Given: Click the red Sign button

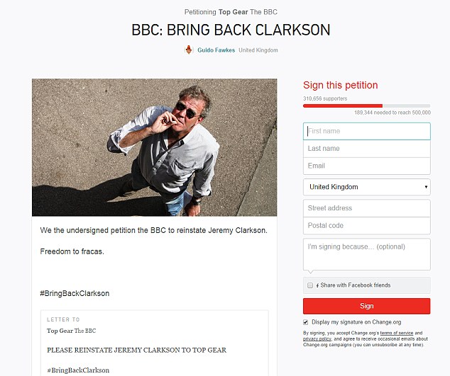Looking at the screenshot, I should [366, 306].
